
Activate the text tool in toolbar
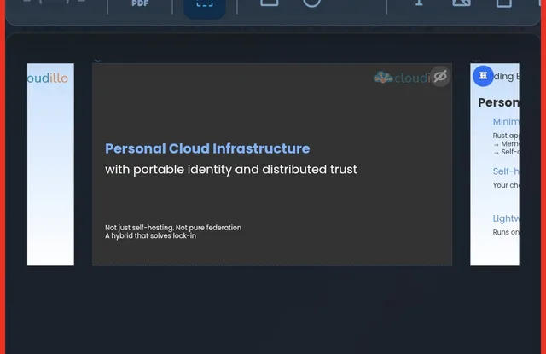tap(419, 3)
